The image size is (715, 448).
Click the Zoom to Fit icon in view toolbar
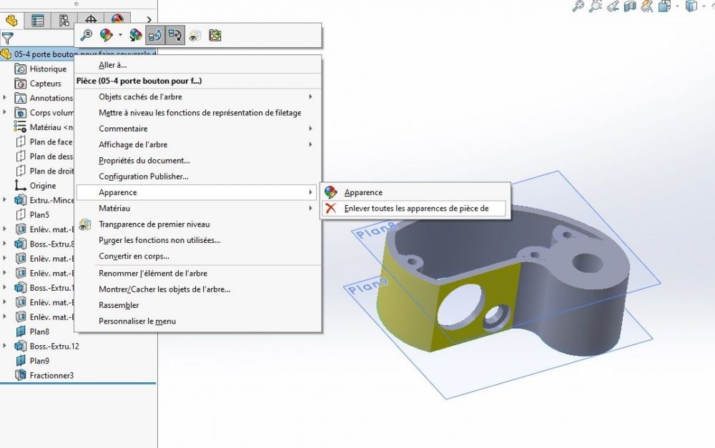pos(578,6)
